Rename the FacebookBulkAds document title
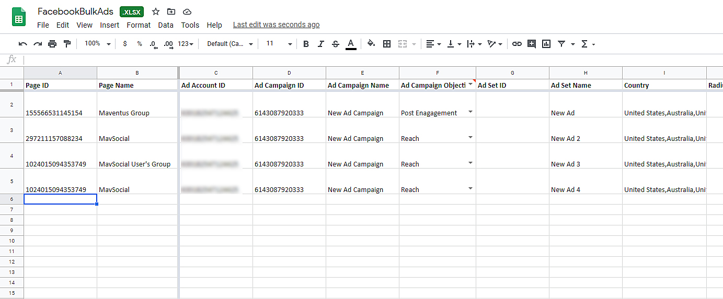This screenshot has width=723, height=299. click(x=75, y=11)
